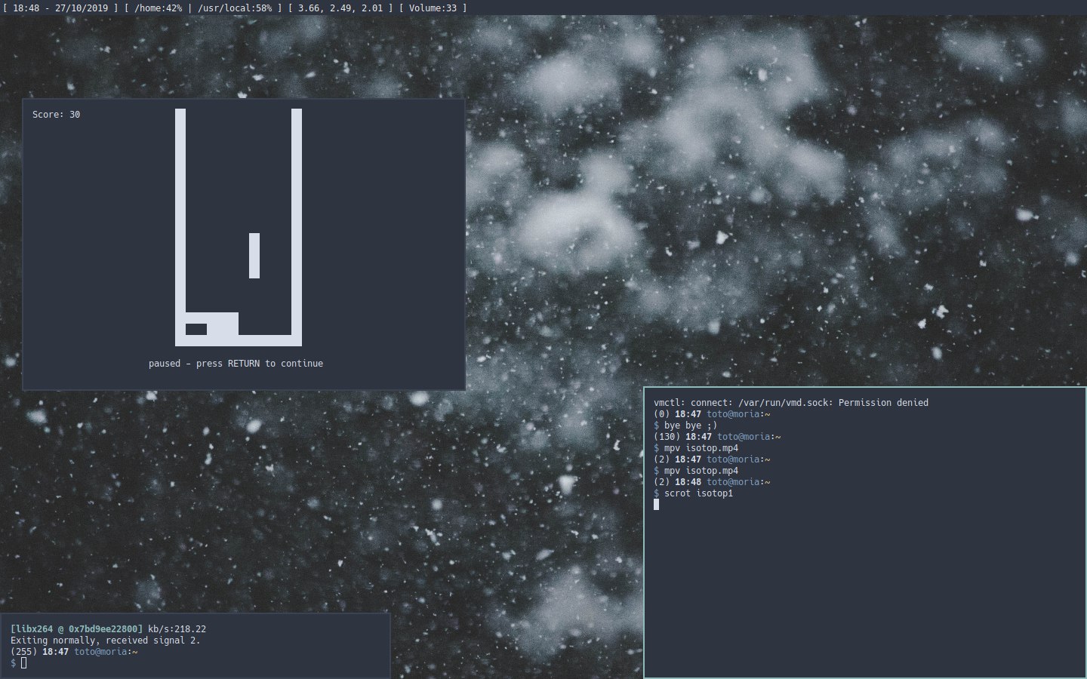This screenshot has width=1087, height=679.
Task: Click 'Exiting normally, received signal 2.' line
Action: coord(106,641)
